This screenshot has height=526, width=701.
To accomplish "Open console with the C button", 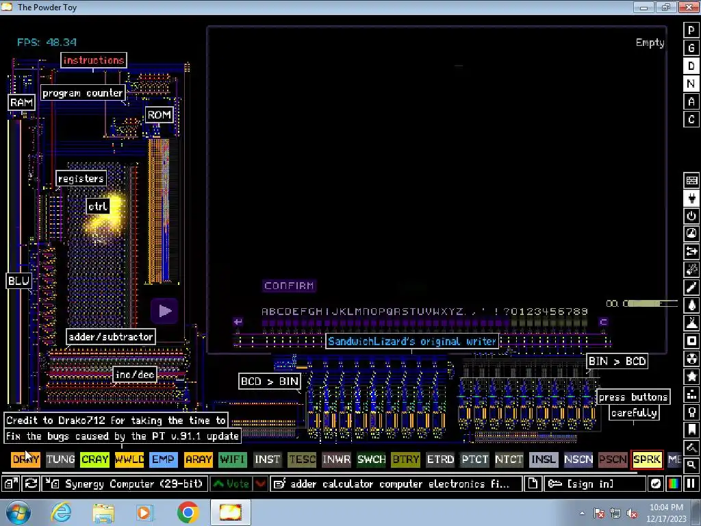I will (691, 119).
